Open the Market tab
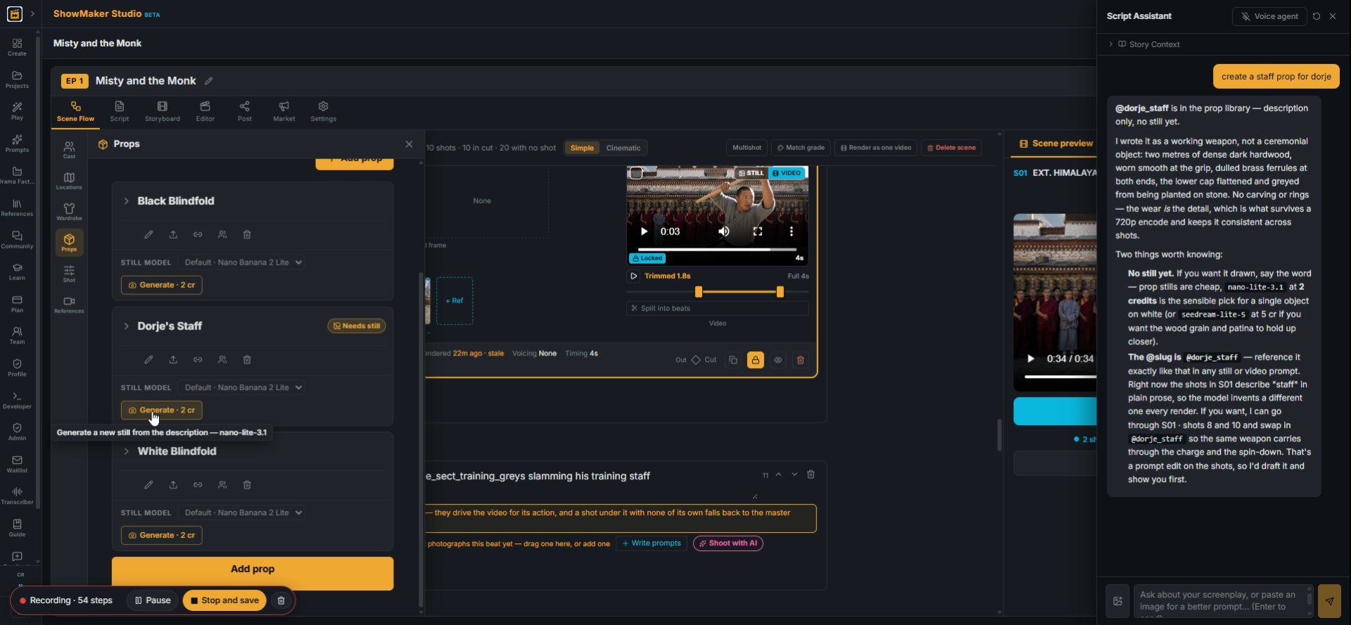1351x625 pixels. tap(284, 111)
